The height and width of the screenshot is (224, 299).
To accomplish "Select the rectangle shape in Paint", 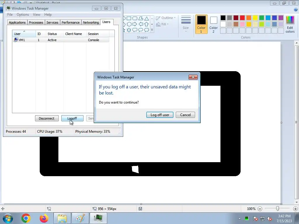I will point(129,18).
